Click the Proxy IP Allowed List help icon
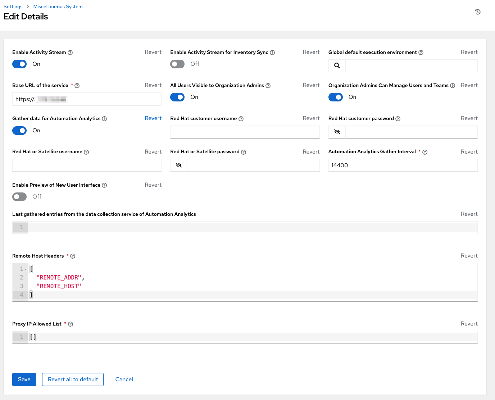 (x=70, y=324)
